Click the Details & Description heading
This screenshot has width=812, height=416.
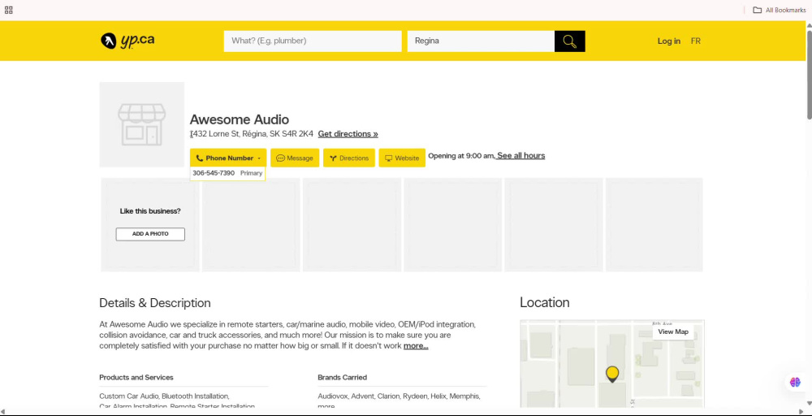pyautogui.click(x=155, y=303)
